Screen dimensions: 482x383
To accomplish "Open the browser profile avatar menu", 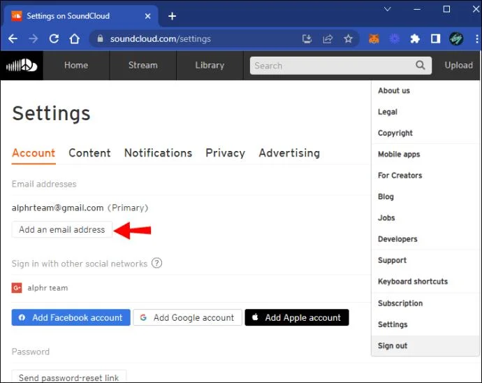I will pyautogui.click(x=456, y=38).
